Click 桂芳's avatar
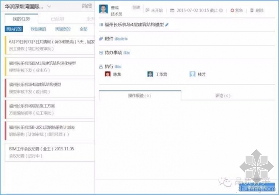 [x=192, y=74]
